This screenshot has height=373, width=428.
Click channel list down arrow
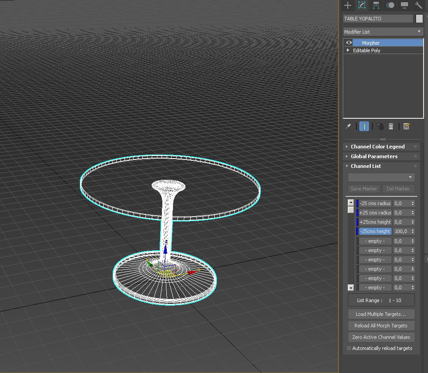pos(351,288)
